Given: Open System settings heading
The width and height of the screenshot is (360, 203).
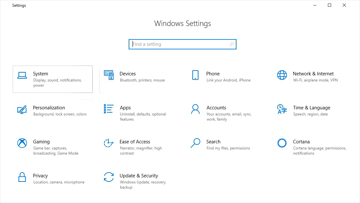Looking at the screenshot, I should [x=41, y=74].
